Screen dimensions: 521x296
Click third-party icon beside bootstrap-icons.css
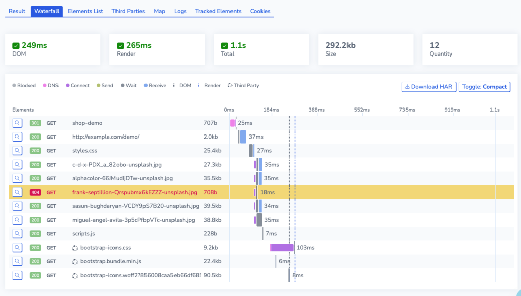click(x=75, y=248)
